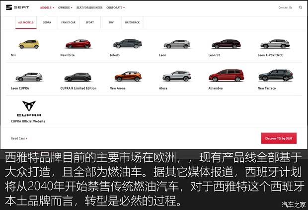Open the CUPRA logo emblem
The image size is (308, 210).
29,108
